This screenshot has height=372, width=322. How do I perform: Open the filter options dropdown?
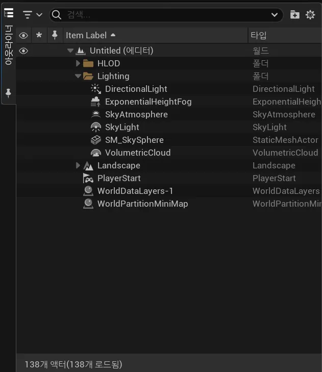point(33,15)
